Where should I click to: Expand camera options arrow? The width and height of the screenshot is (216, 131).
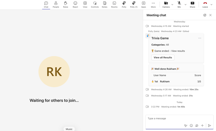172,4
